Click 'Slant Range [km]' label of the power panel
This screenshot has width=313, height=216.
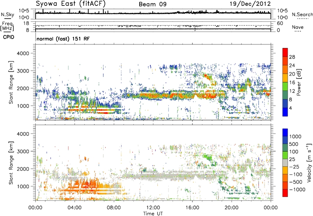pyautogui.click(x=11, y=82)
